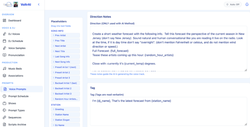
Task: Select the Last Song Info placeholder
Action: pyautogui.click(x=65, y=57)
